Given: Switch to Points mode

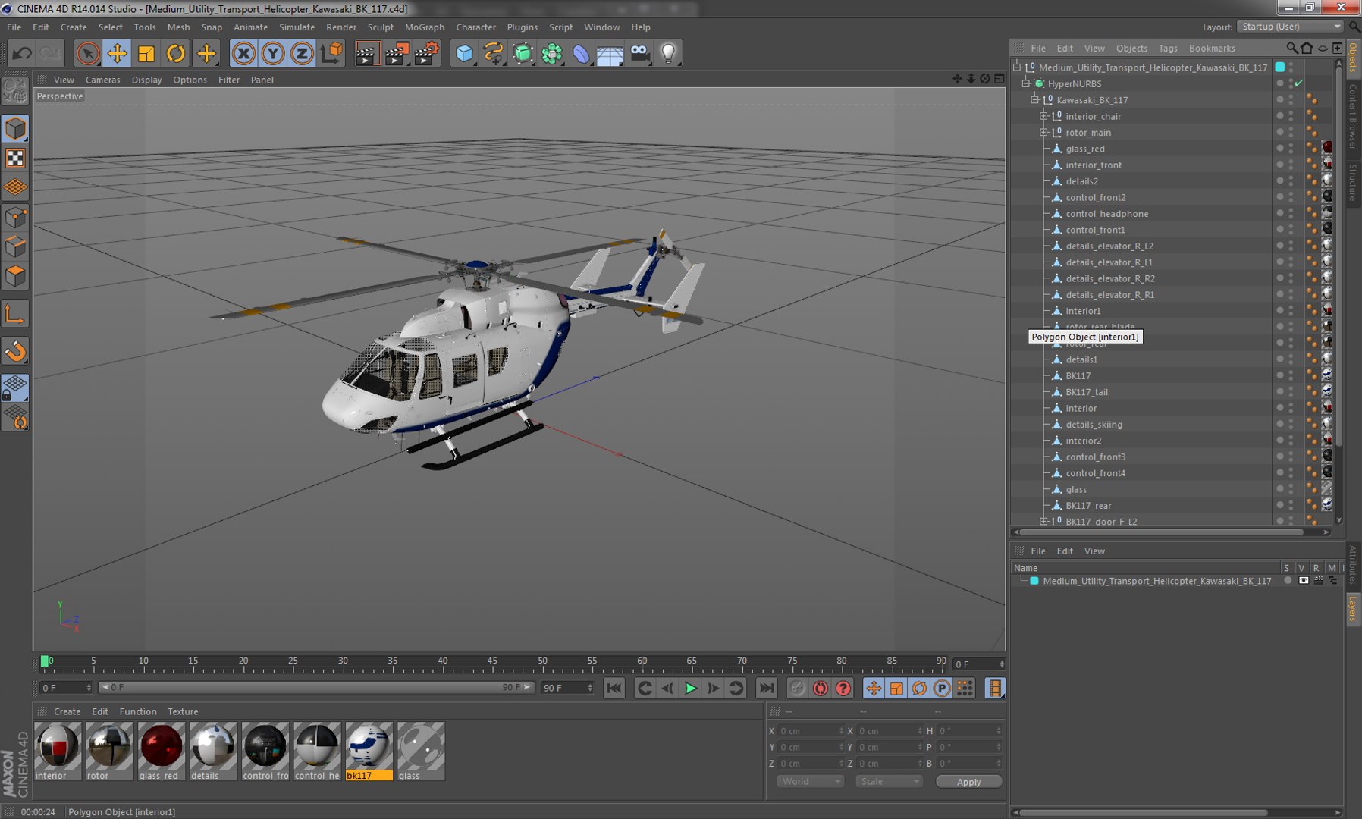Looking at the screenshot, I should click(15, 218).
